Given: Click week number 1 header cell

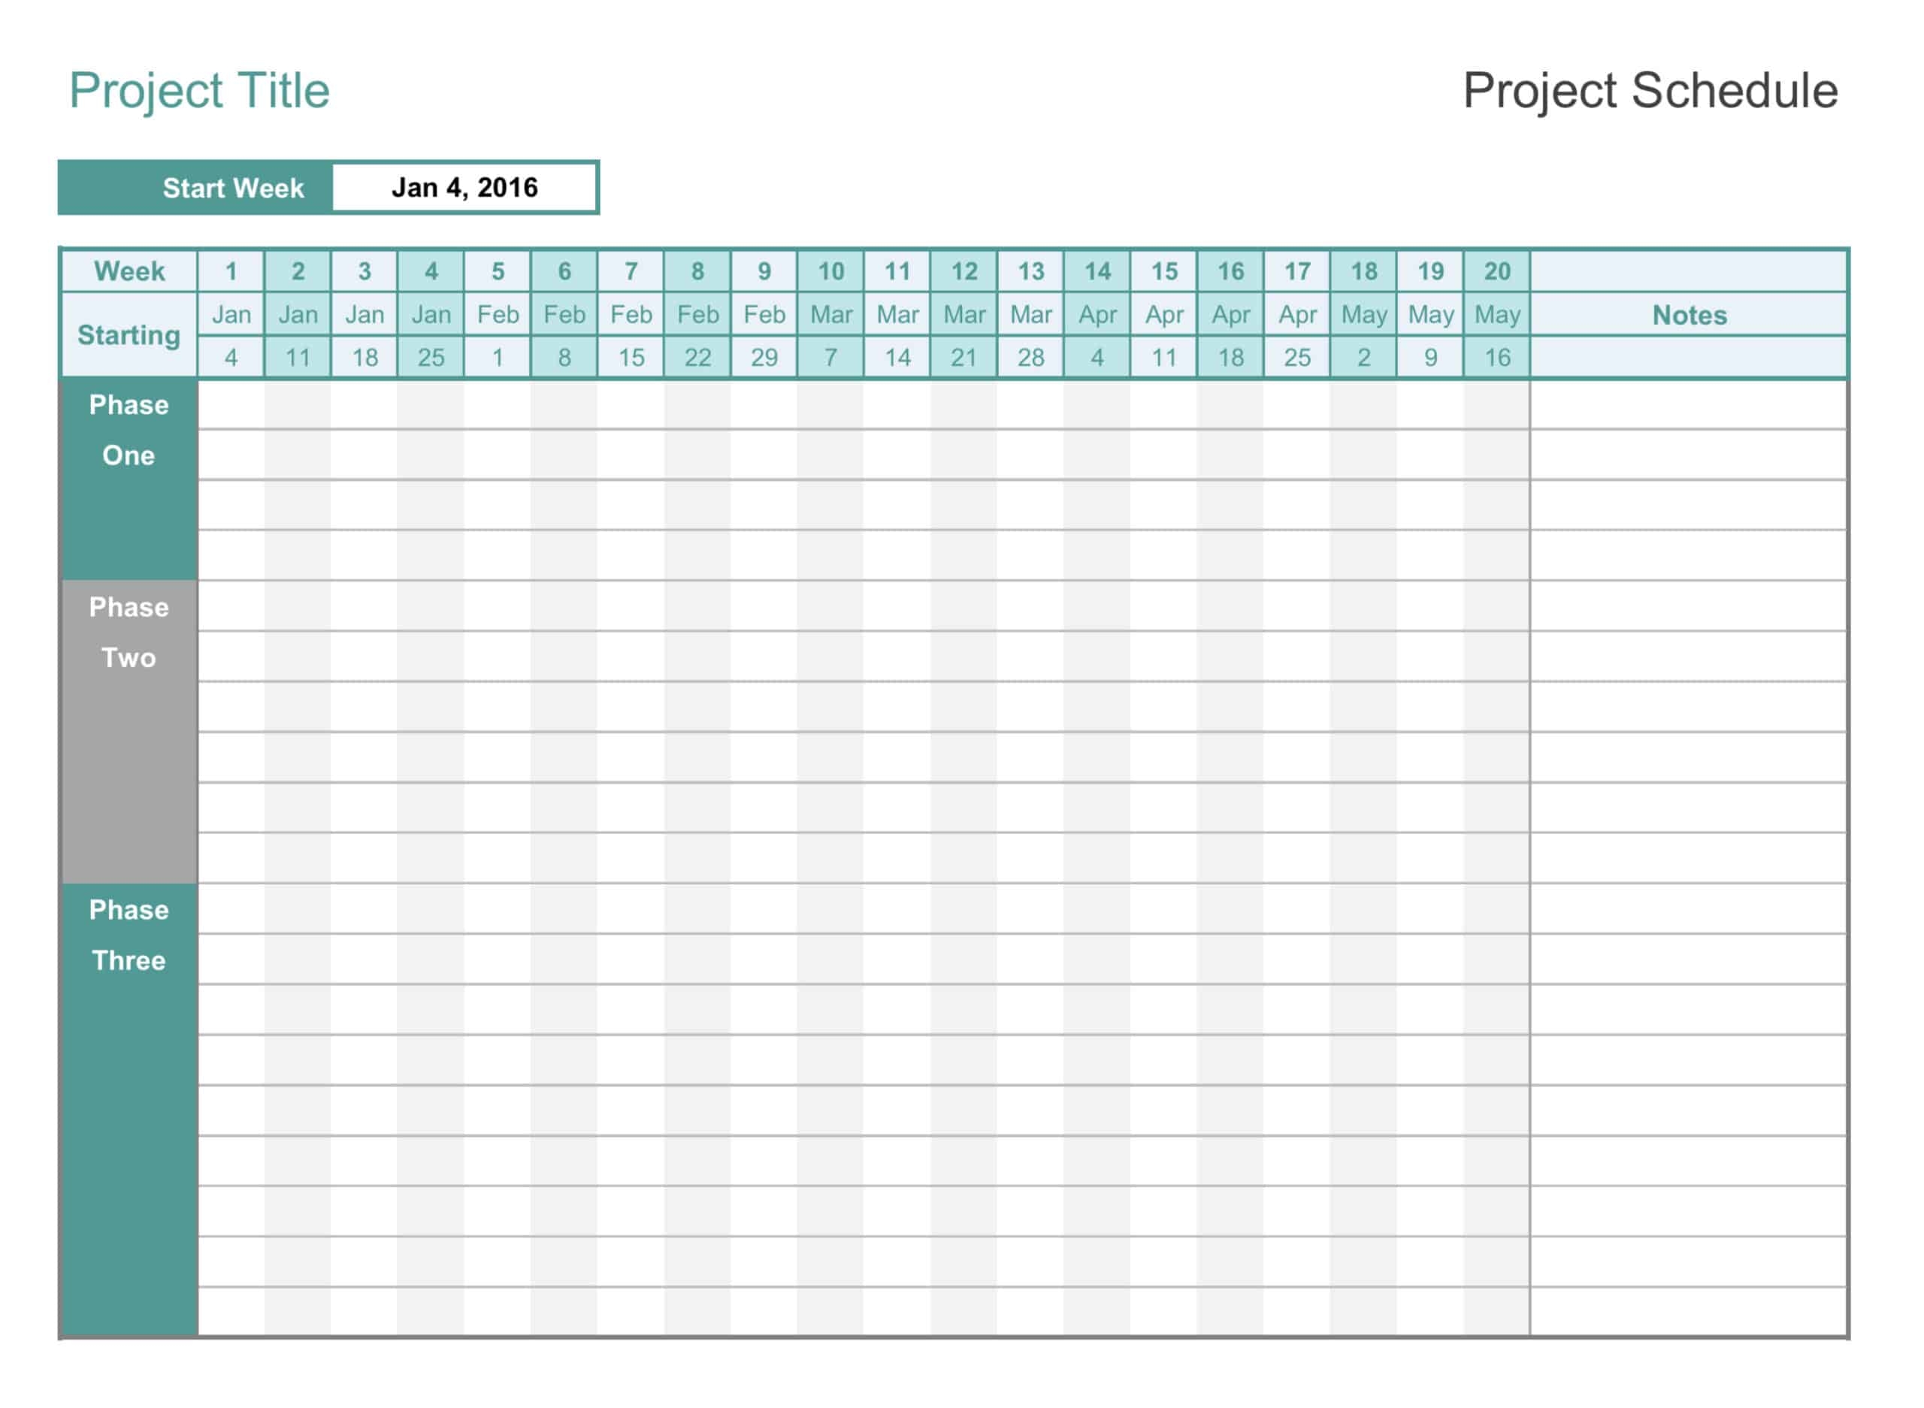Looking at the screenshot, I should [231, 271].
